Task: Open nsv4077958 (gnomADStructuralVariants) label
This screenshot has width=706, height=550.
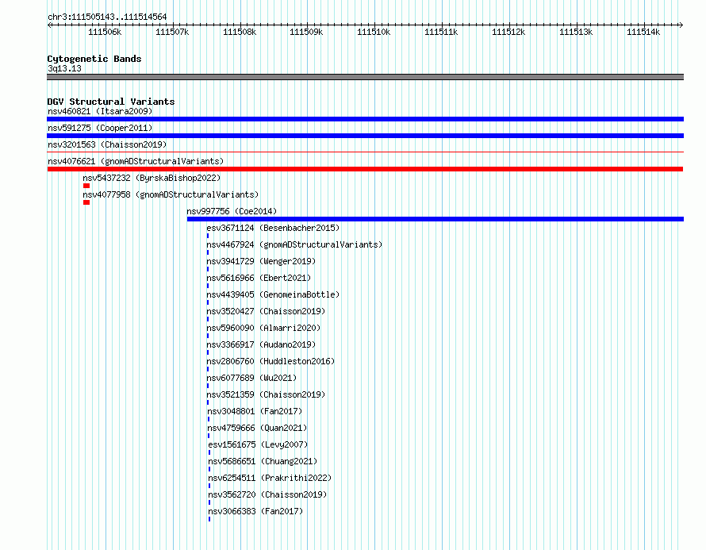Action: [x=171, y=194]
